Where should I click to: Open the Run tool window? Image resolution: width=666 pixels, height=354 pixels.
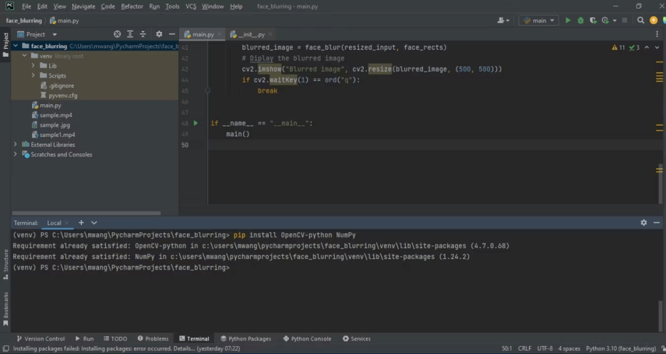84,339
